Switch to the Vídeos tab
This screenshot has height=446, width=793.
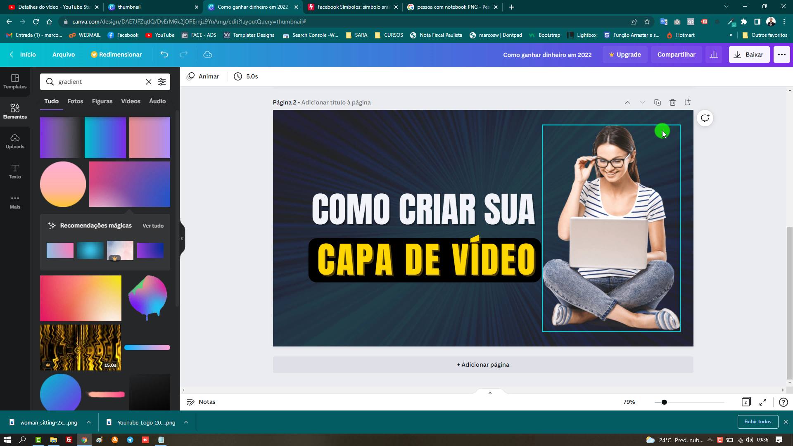click(x=131, y=101)
